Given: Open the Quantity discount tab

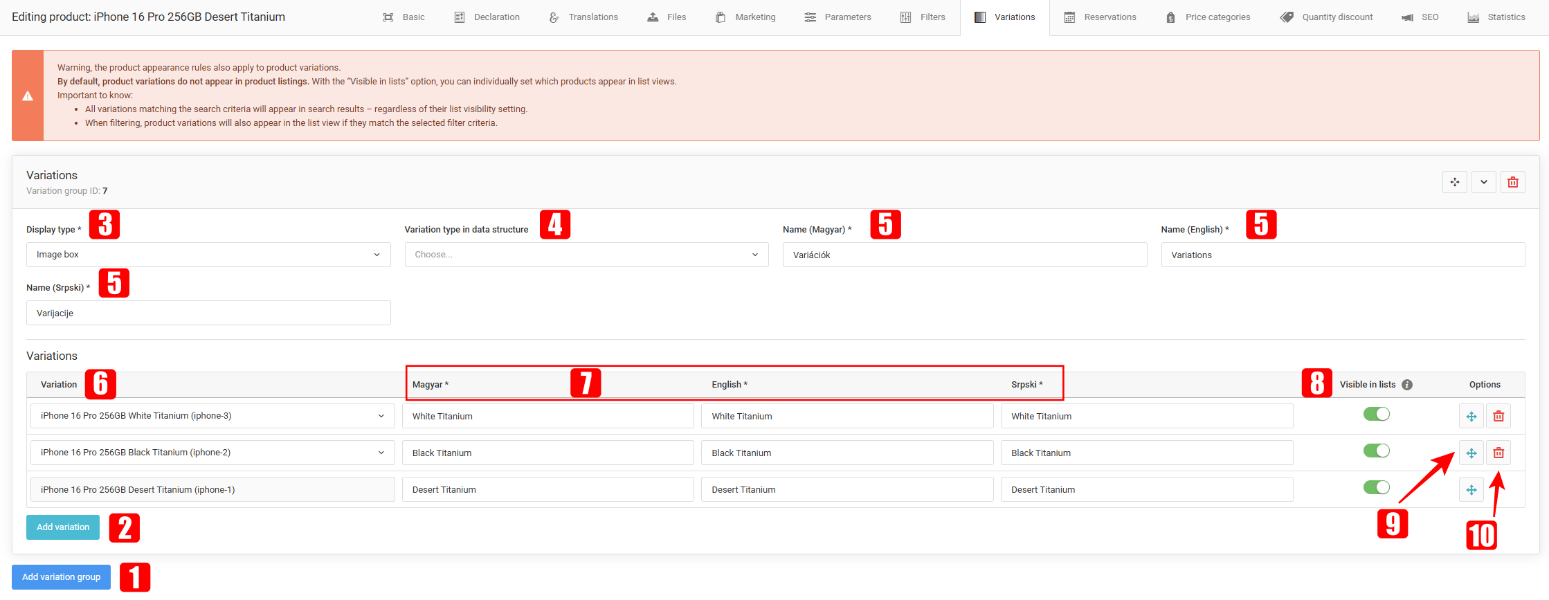Looking at the screenshot, I should (x=1327, y=17).
